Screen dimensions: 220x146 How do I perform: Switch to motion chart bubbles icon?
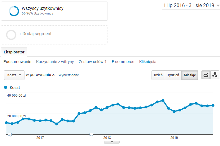click(215, 75)
